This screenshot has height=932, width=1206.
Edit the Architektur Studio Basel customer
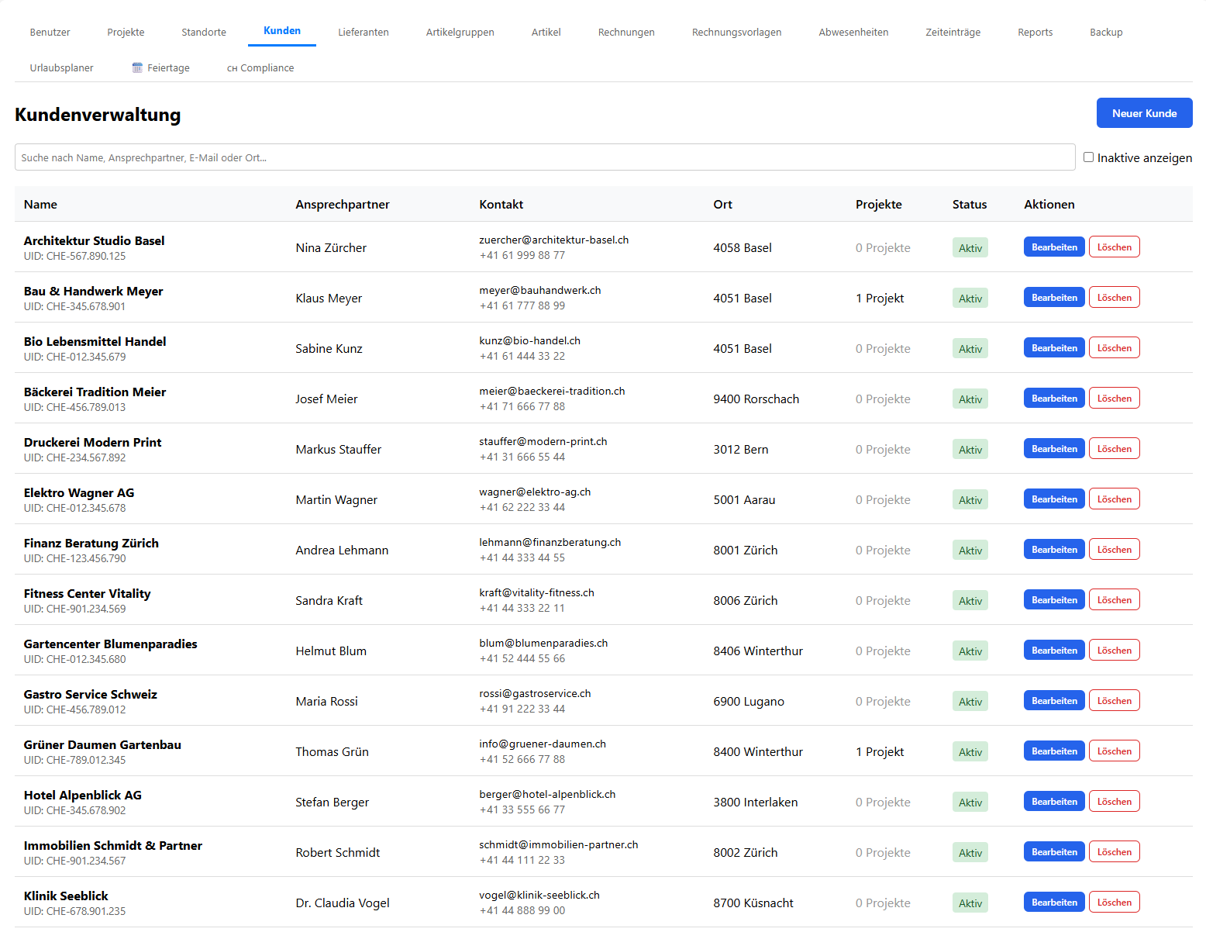(x=1053, y=247)
